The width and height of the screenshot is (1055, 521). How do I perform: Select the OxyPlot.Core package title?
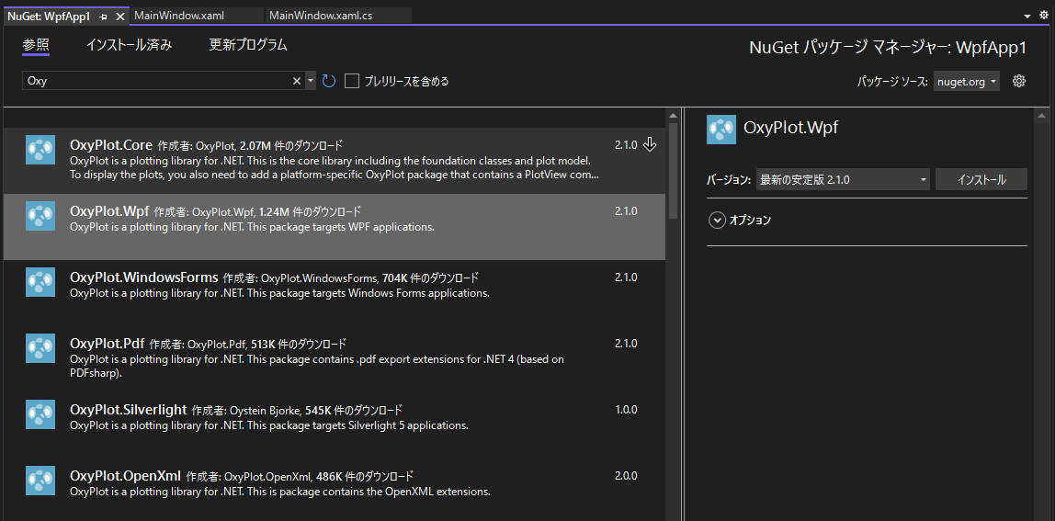[x=111, y=144]
